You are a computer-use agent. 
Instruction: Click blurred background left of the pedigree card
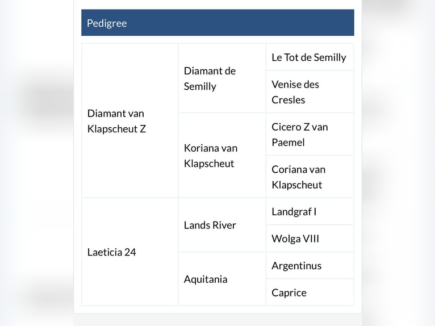point(34,170)
